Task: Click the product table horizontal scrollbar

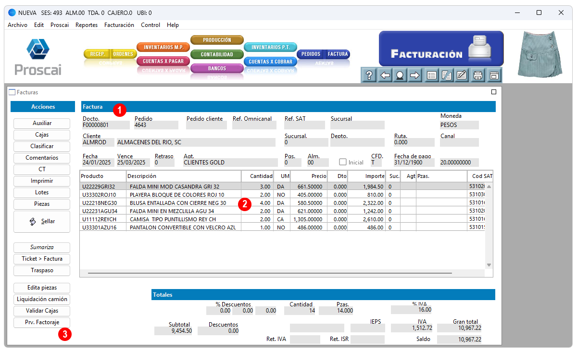Action: (x=270, y=273)
